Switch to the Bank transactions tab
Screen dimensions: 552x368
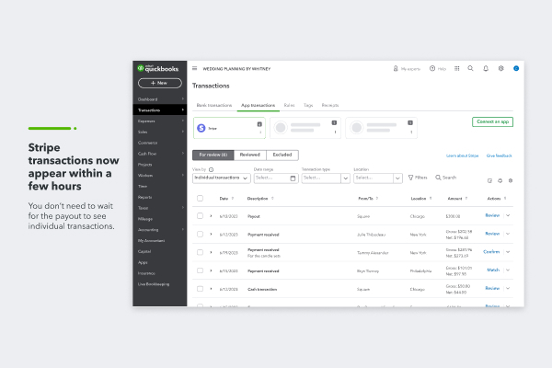(214, 105)
